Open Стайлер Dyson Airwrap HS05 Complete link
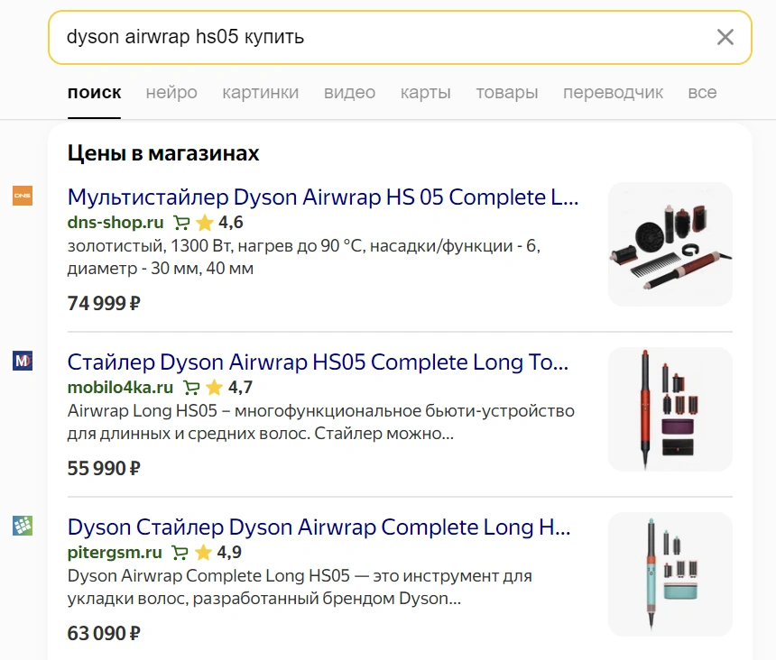 318,362
